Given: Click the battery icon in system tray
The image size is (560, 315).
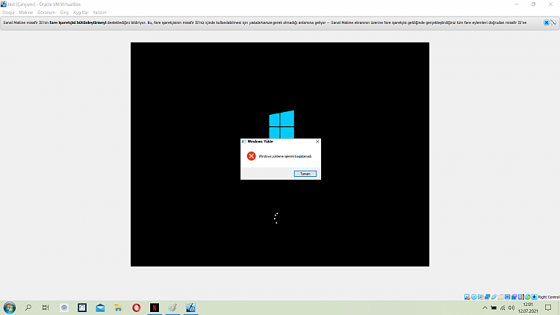Looking at the screenshot, I should coord(494,308).
